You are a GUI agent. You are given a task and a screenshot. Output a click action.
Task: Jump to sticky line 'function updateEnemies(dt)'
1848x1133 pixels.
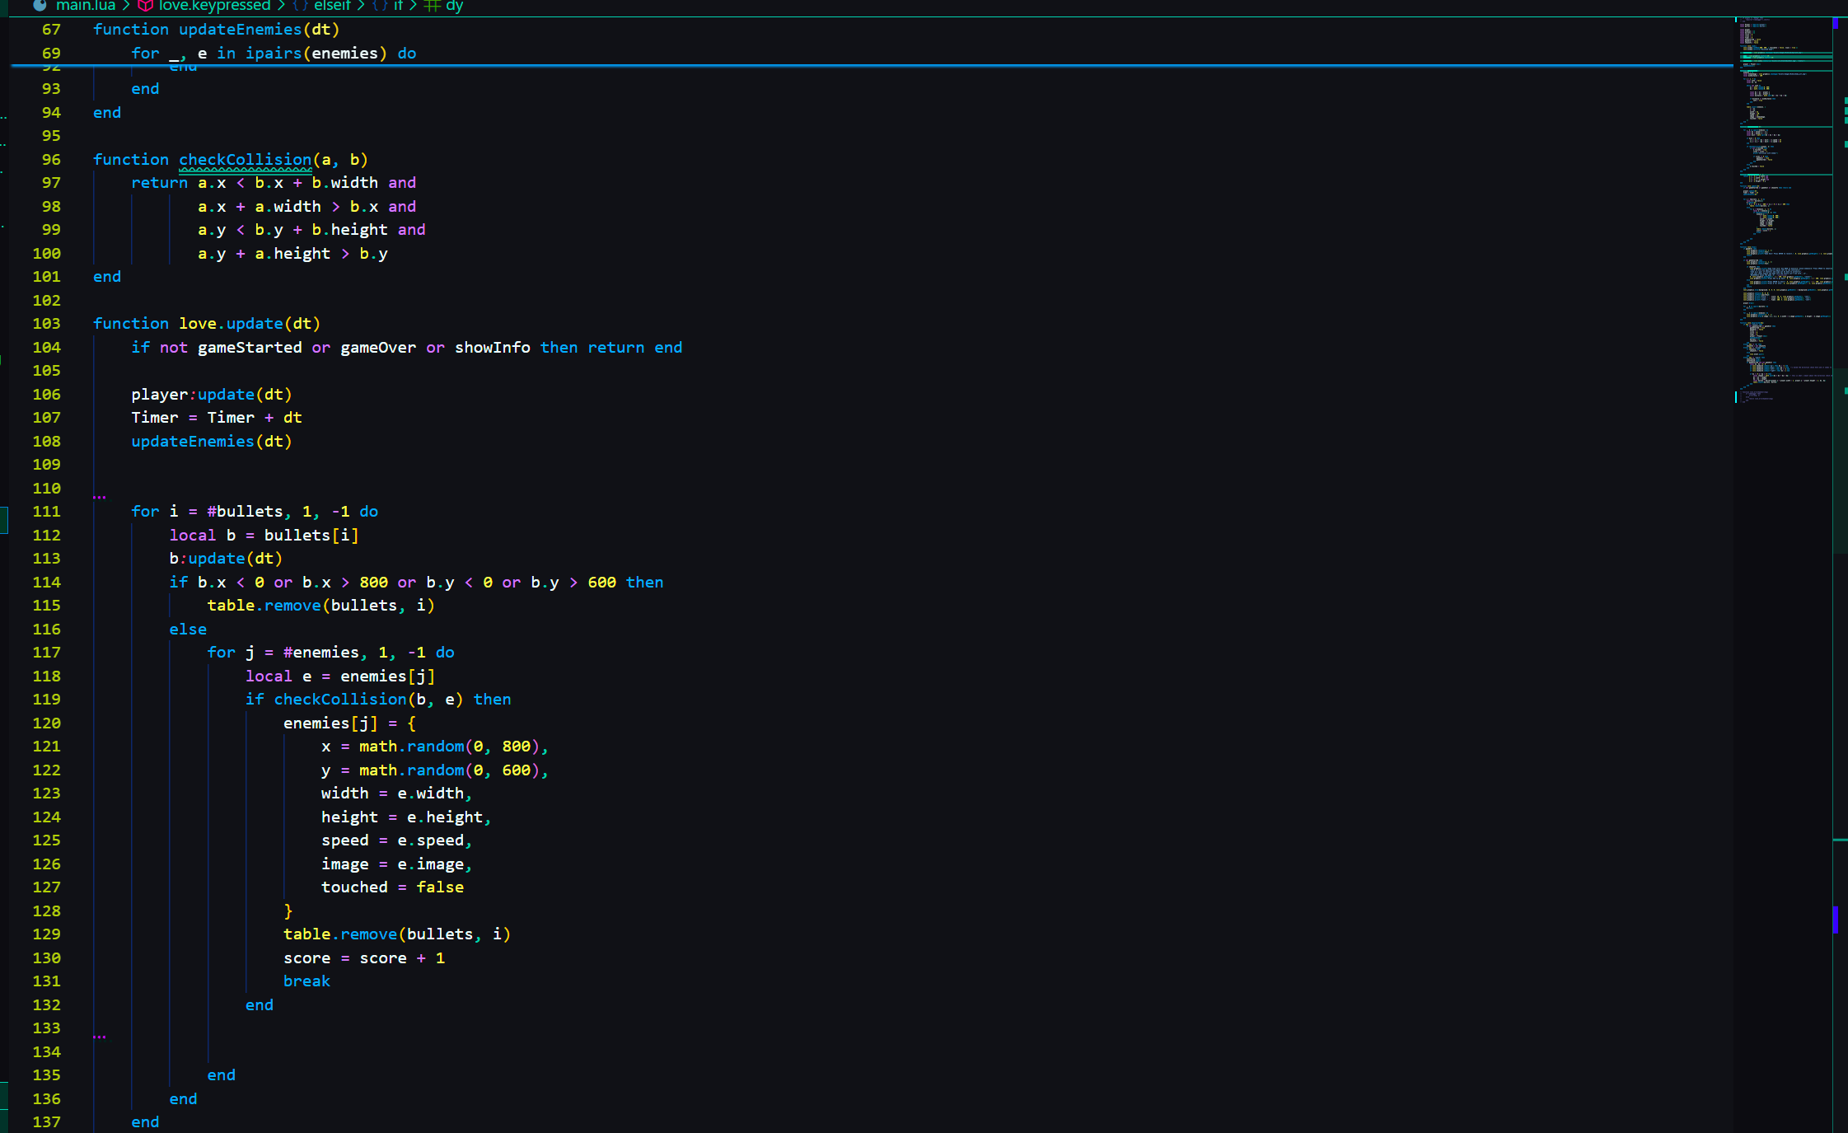pyautogui.click(x=216, y=30)
